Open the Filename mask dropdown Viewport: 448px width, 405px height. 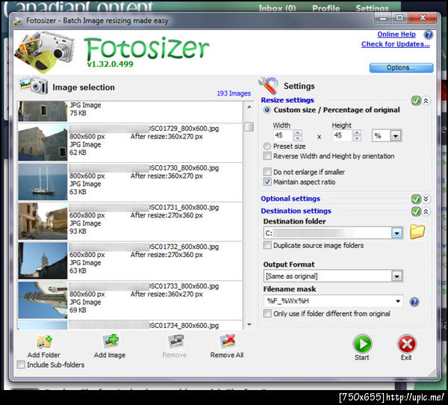398,301
